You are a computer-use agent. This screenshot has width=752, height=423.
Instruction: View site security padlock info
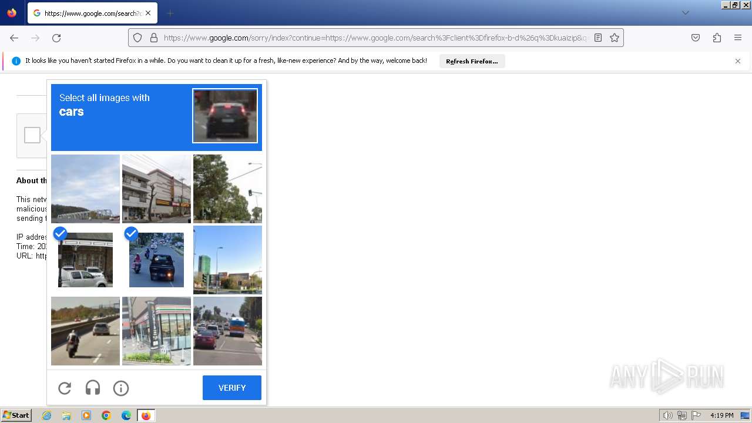point(154,38)
